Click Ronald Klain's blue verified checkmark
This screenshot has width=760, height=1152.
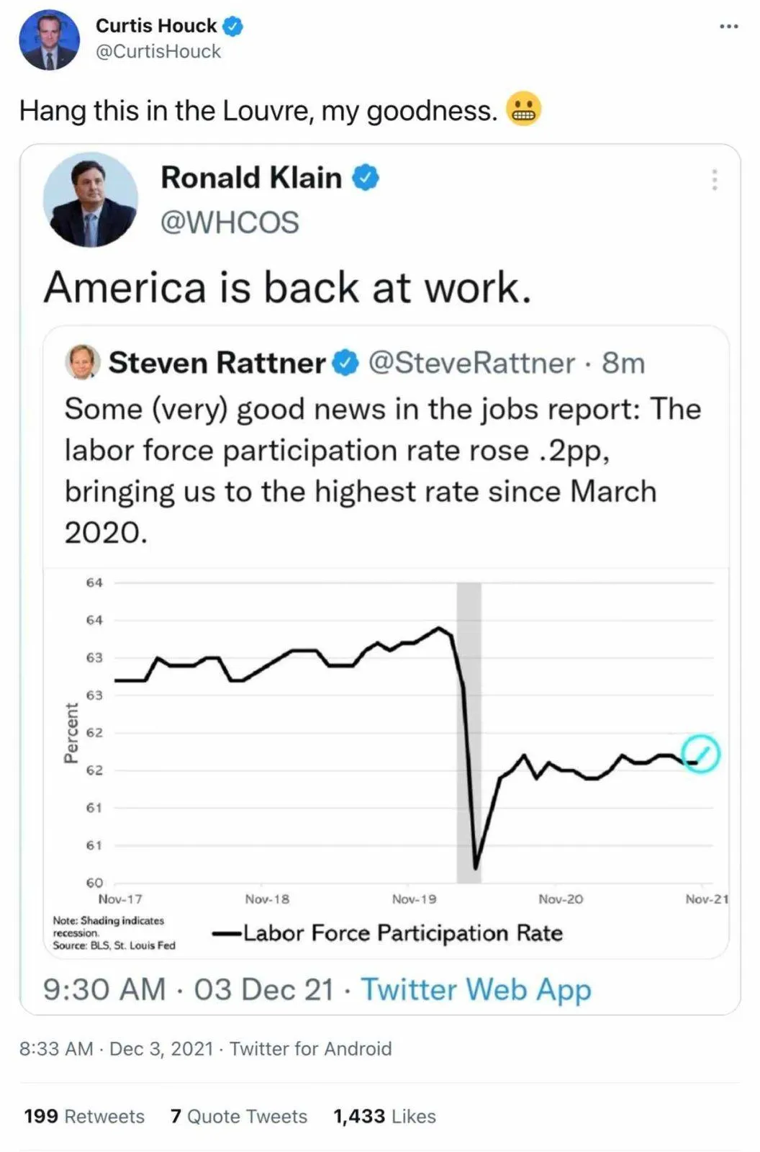pos(365,177)
